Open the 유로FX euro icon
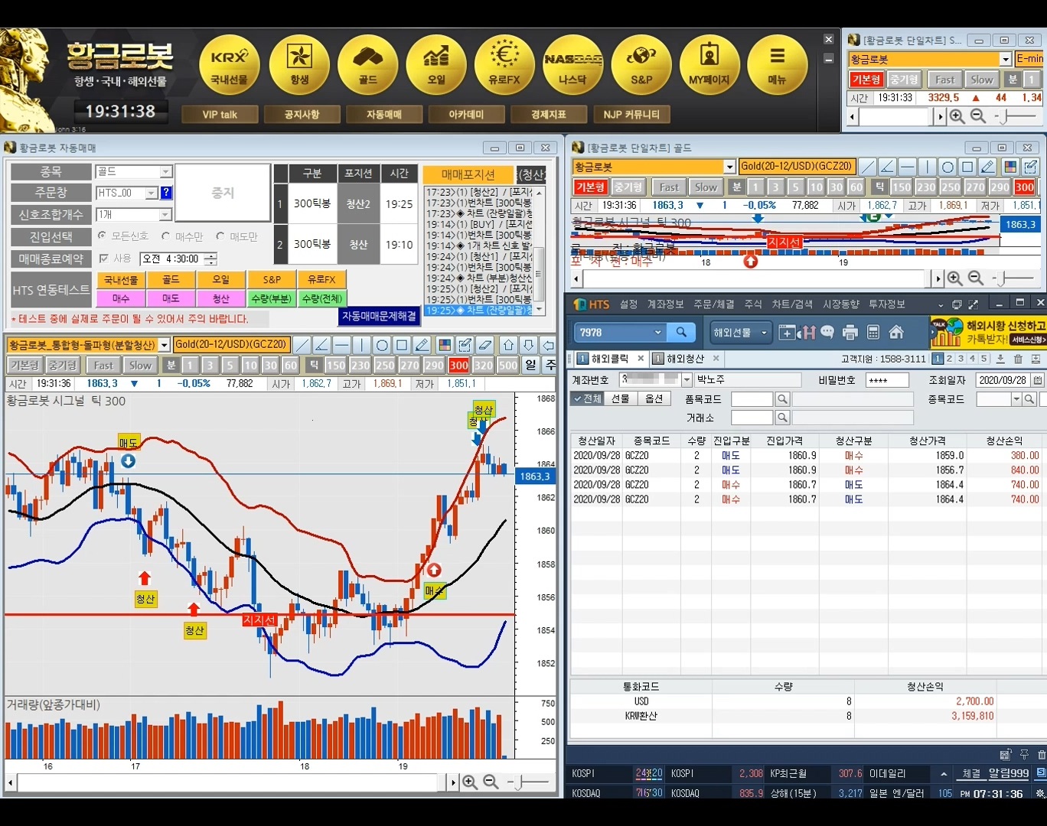 point(504,65)
